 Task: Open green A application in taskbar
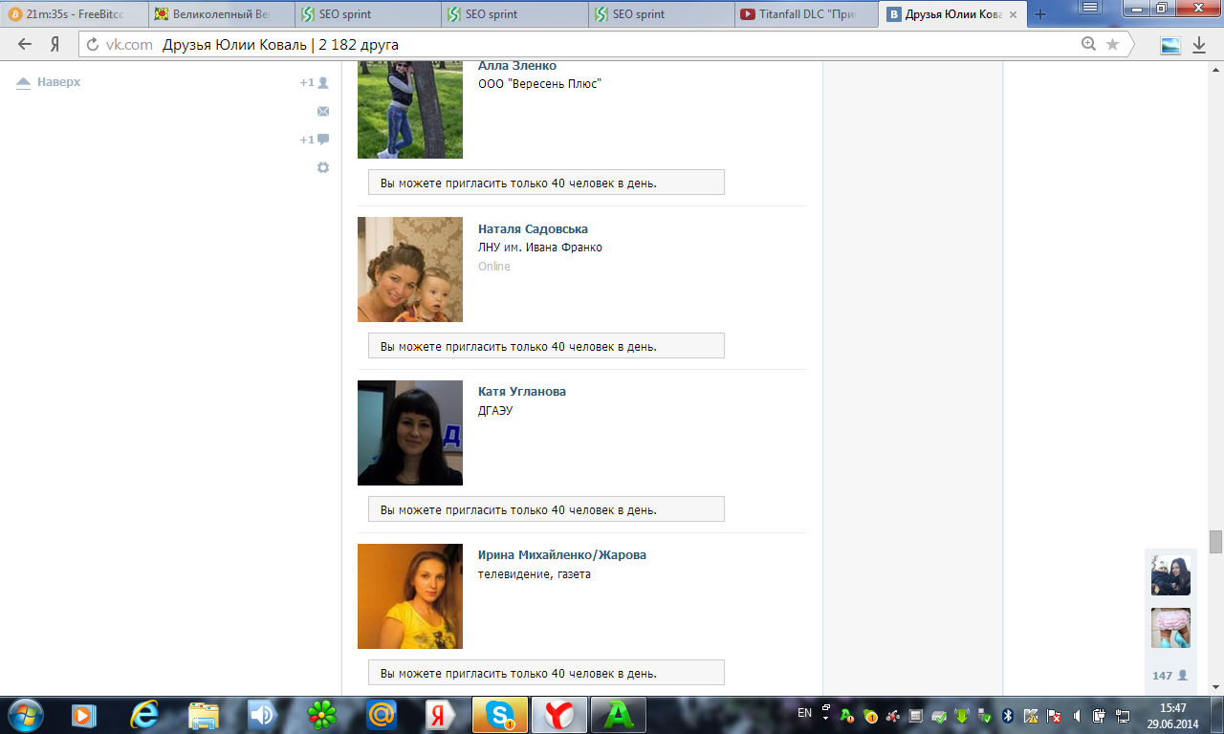point(619,715)
